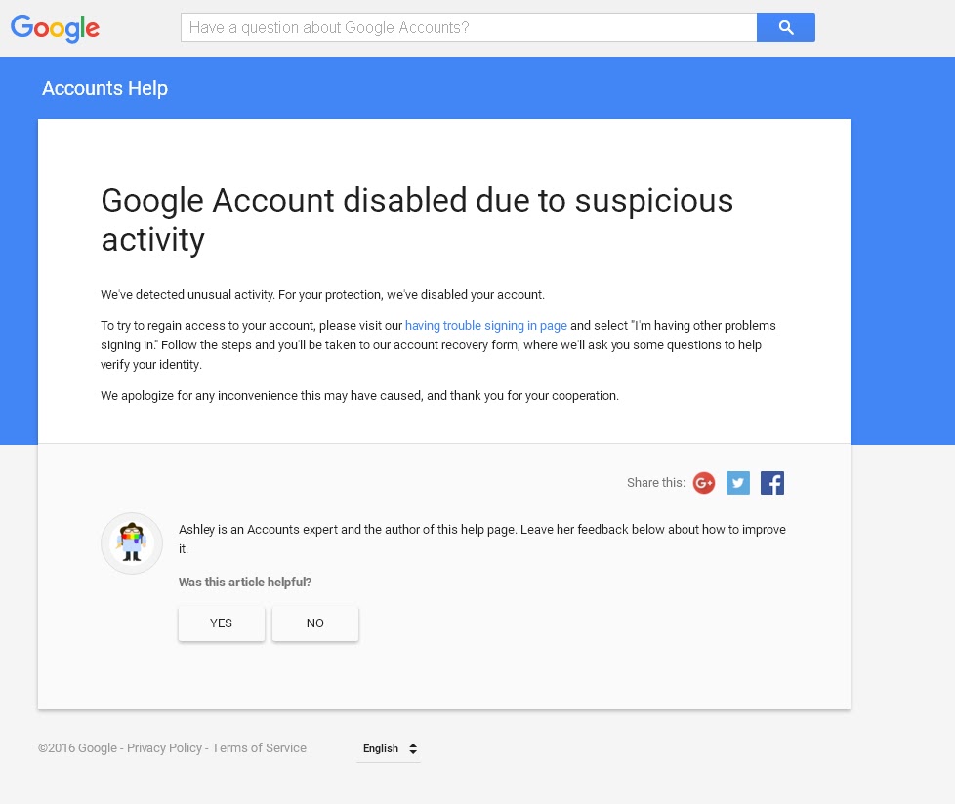Click the ©2016 Google footer link
Viewport: 955px width, 804px height.
77,748
